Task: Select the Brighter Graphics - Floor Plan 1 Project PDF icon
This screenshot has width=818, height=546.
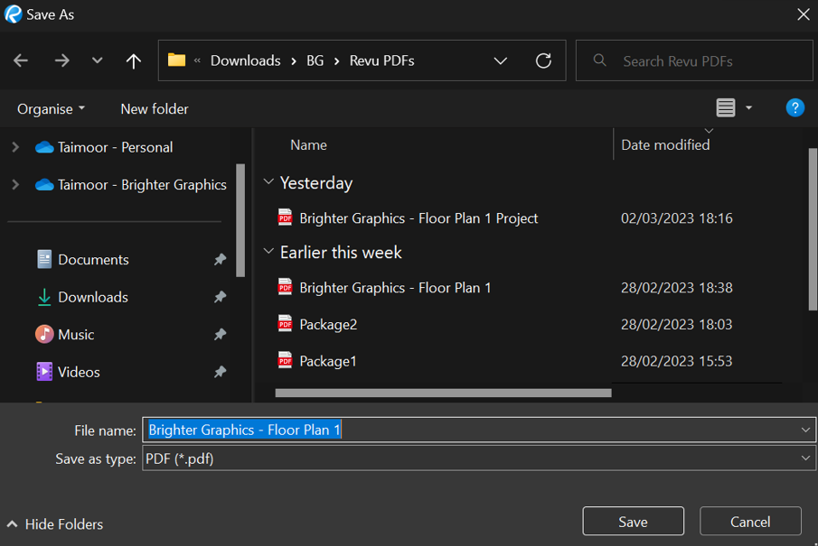Action: (283, 217)
